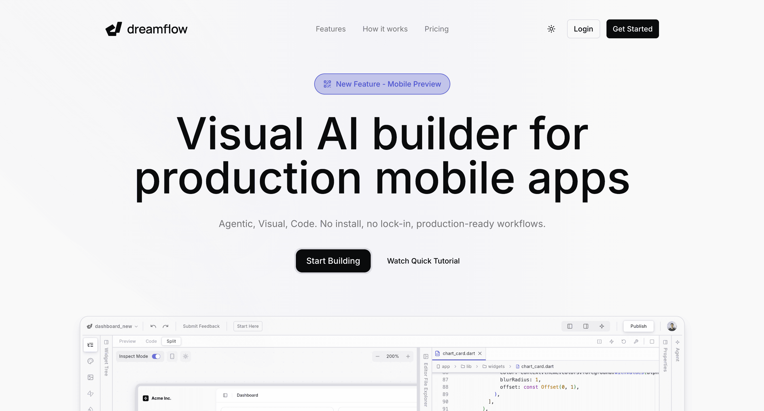Image resolution: width=764 pixels, height=411 pixels.
Task: Toggle device frame phone icon
Action: point(172,356)
